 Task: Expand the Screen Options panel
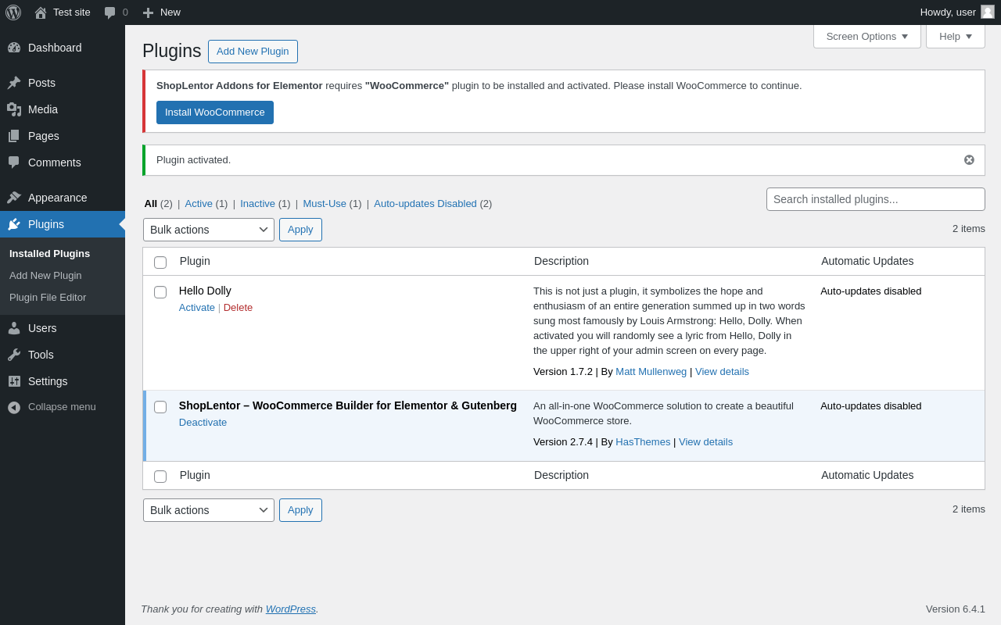tap(866, 36)
